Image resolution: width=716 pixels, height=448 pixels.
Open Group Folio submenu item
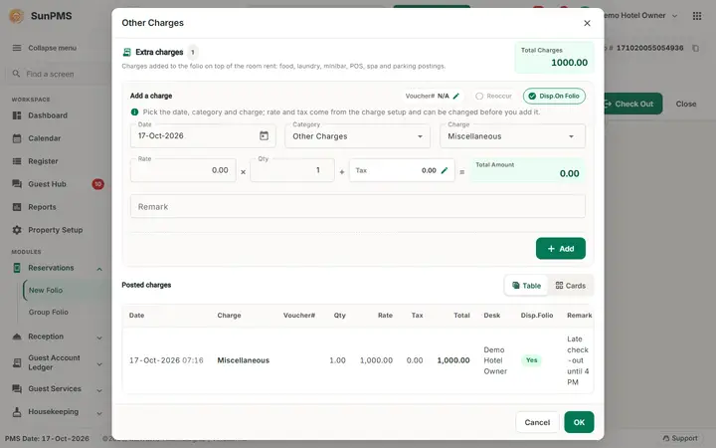(x=49, y=312)
